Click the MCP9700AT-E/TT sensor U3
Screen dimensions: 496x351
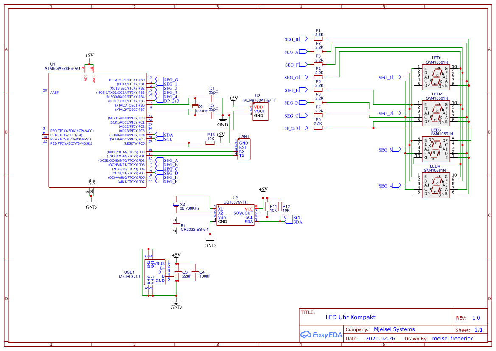tap(260, 111)
